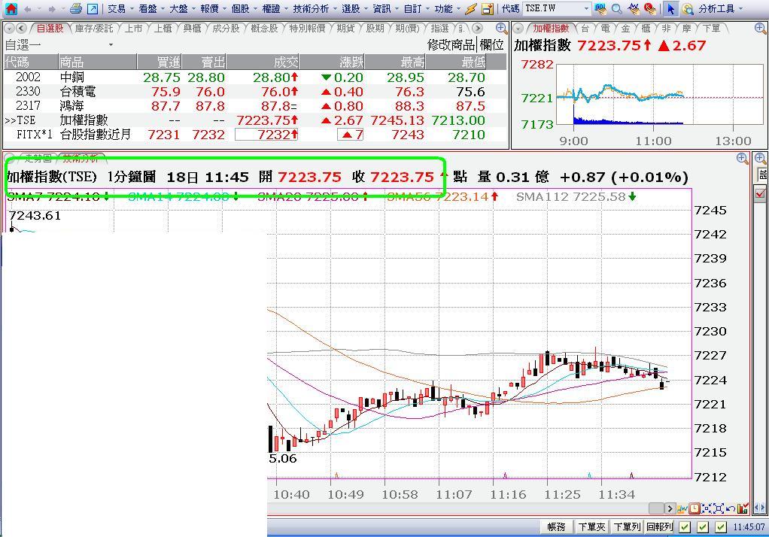This screenshot has height=537, width=769.
Task: Click the shrink arrows icon under the chart
Action: 707,508
